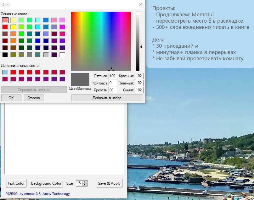Cancel the color dialog via Отмена
This screenshot has width=254, height=200.
(34, 98)
